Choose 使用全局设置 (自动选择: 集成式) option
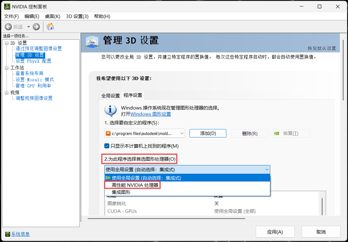348x242 pixels. pyautogui.click(x=187, y=178)
